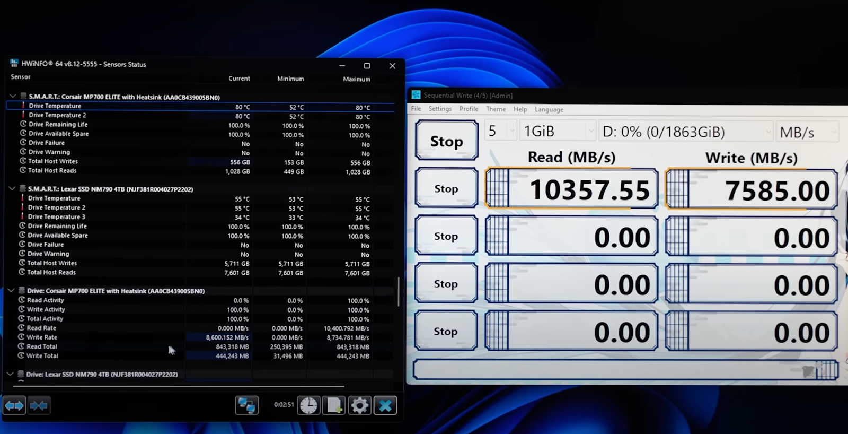Open the Help menu in CrystalDiskMark
The width and height of the screenshot is (848, 434).
pyautogui.click(x=520, y=109)
